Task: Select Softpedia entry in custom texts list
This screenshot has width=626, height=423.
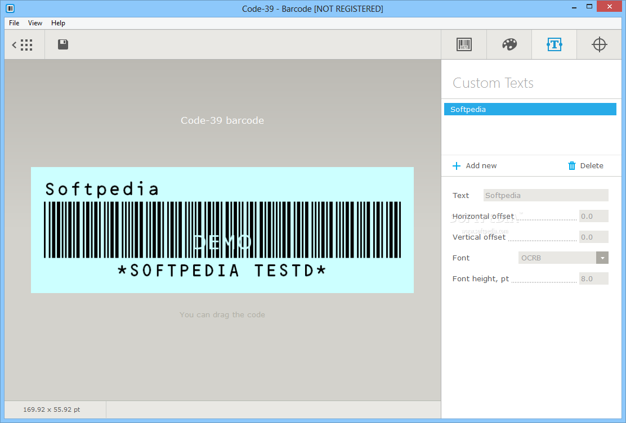Action: pyautogui.click(x=530, y=109)
